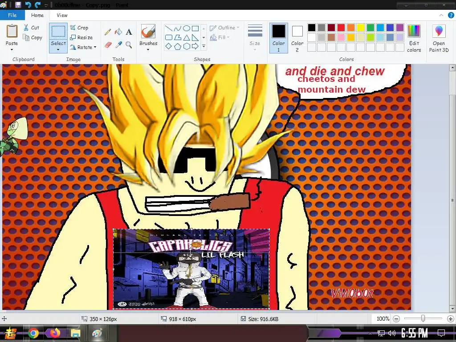The image size is (456, 342).
Task: Open Edit colors dialog
Action: pos(414,38)
